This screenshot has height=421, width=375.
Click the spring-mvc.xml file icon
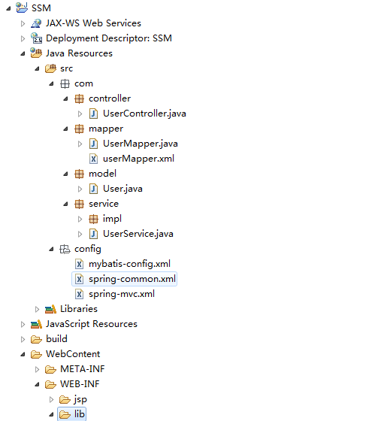(79, 294)
